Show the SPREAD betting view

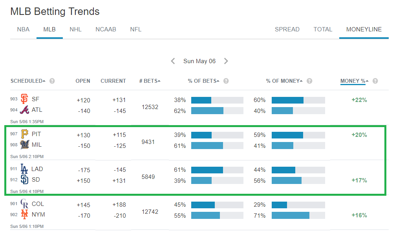point(287,29)
